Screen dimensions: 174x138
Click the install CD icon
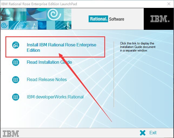[16, 45]
